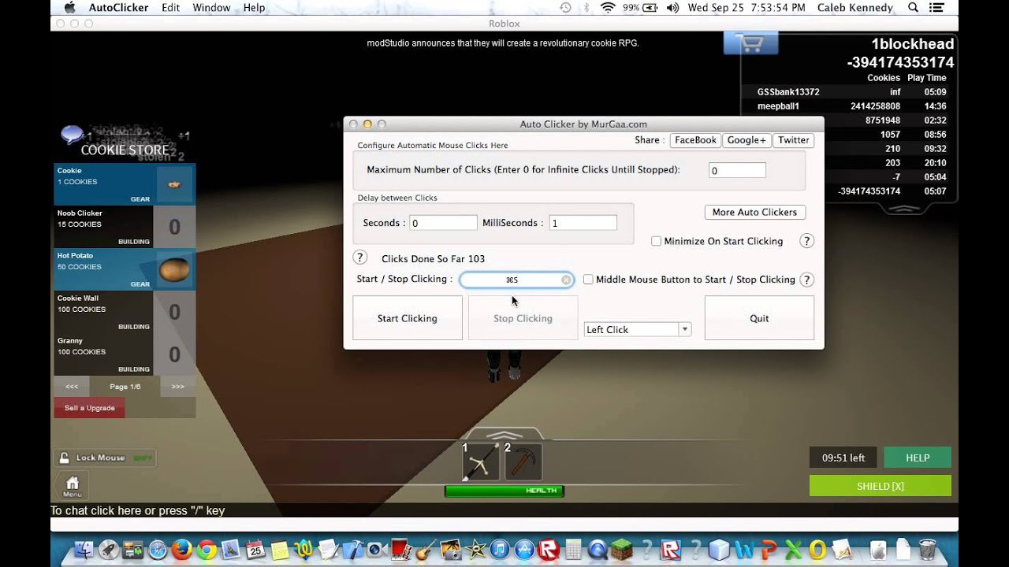Open Trash in the dock
This screenshot has width=1009, height=567.
(x=927, y=549)
